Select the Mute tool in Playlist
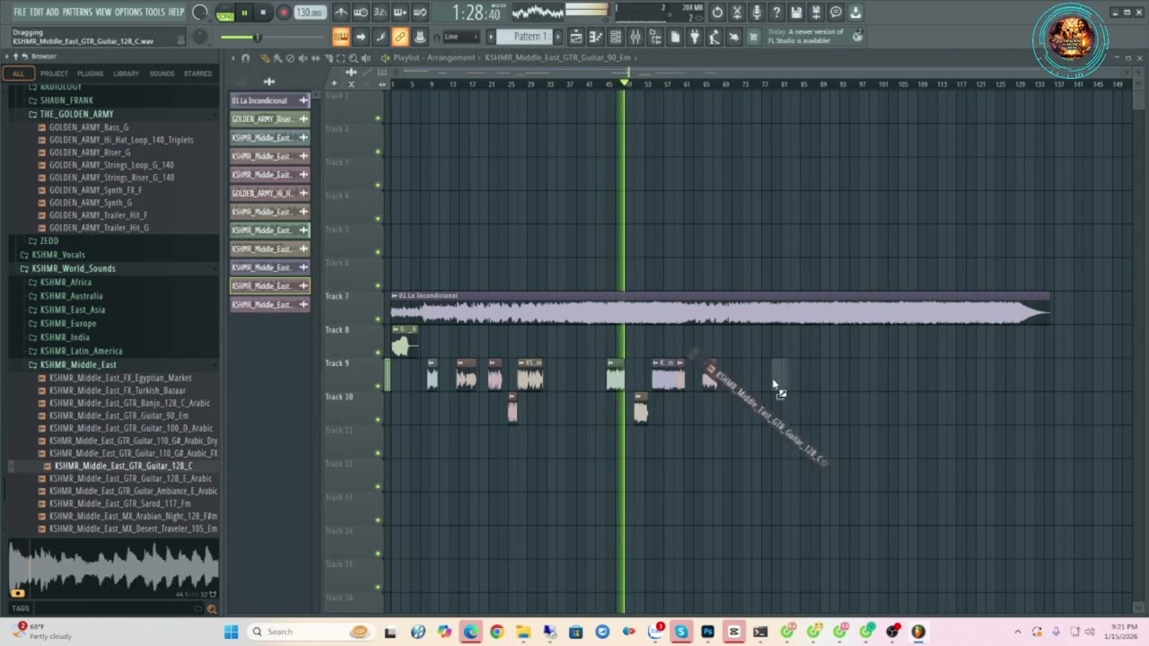1149x646 pixels. click(x=303, y=58)
